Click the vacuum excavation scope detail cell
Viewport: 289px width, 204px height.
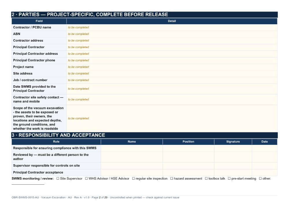[x=172, y=118]
